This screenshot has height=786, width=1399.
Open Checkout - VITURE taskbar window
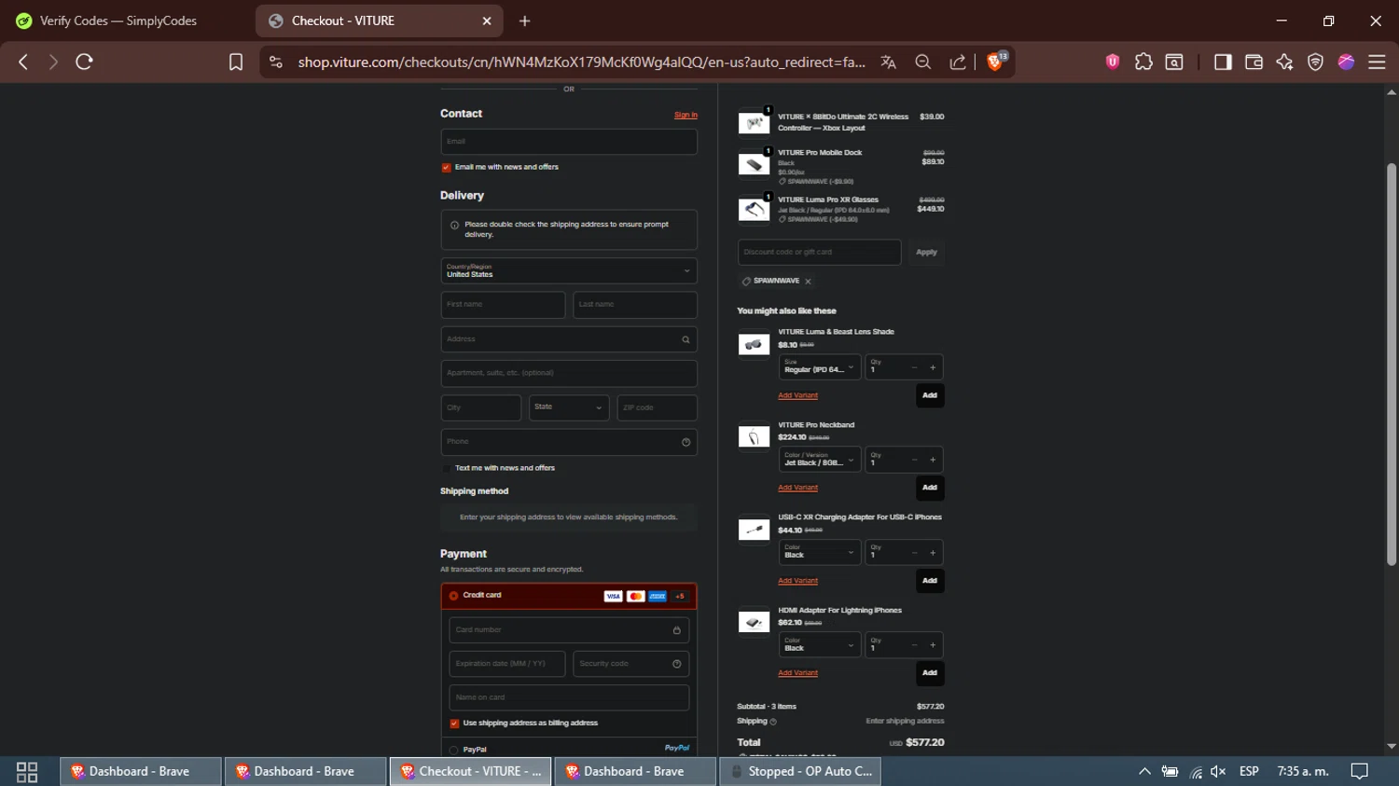471,771
